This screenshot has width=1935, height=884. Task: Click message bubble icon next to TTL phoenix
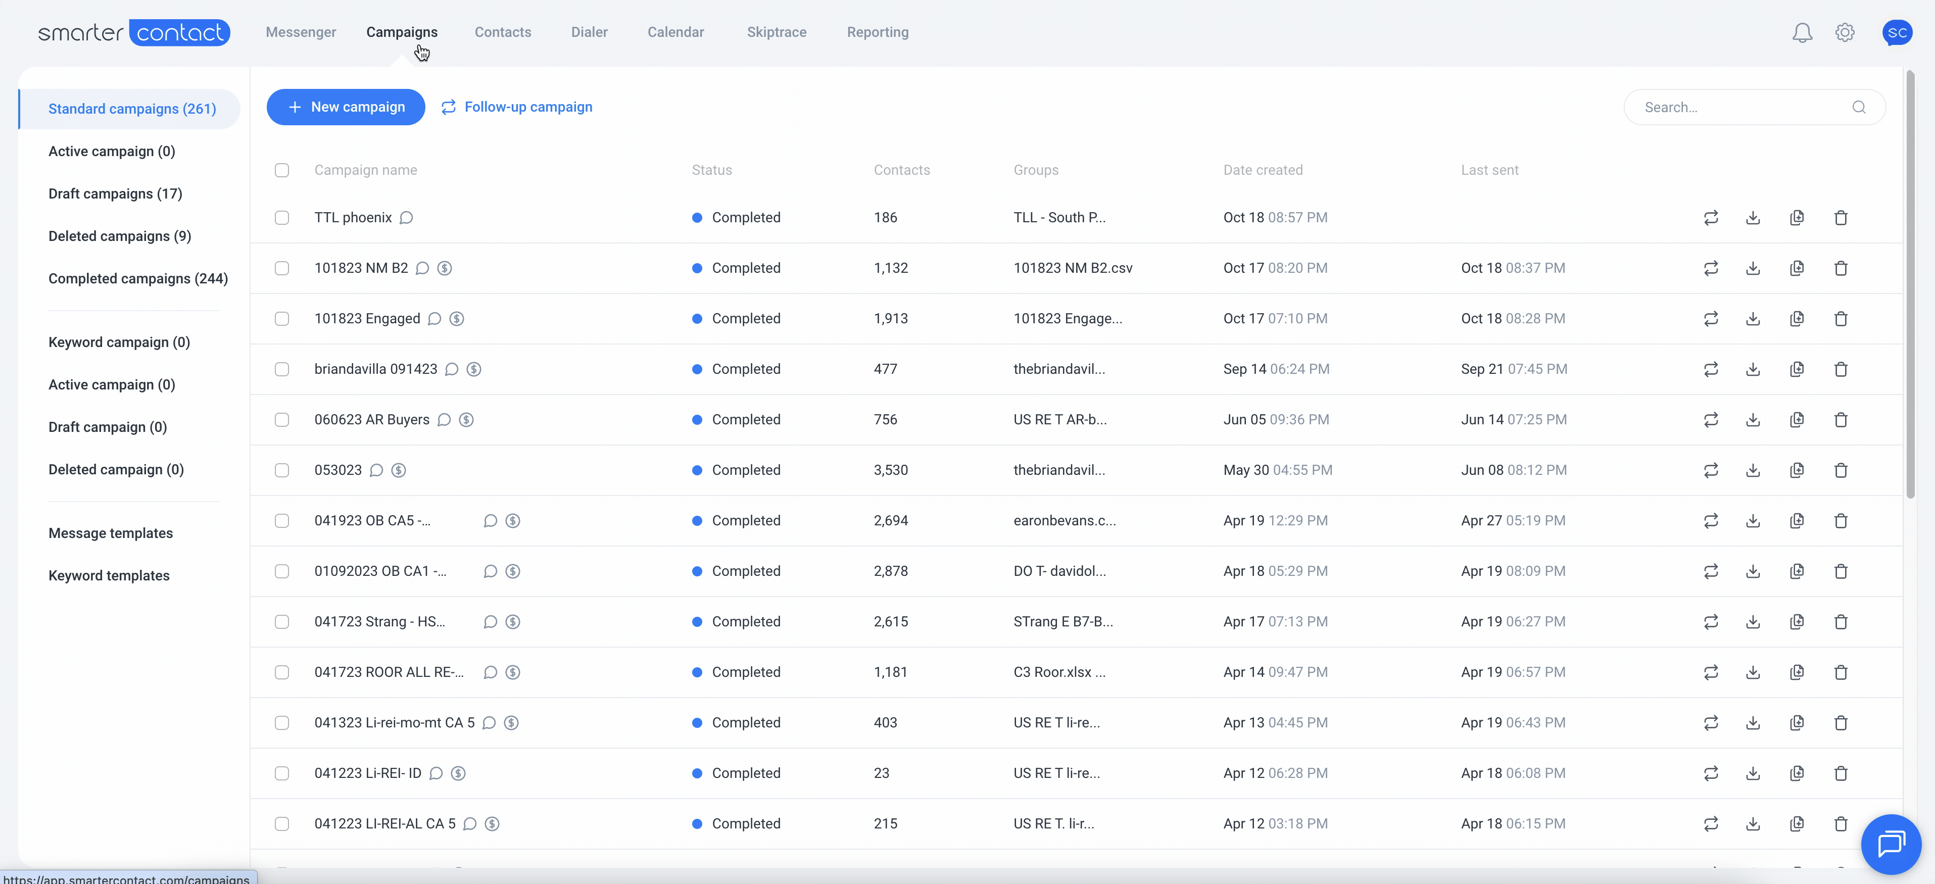[406, 218]
